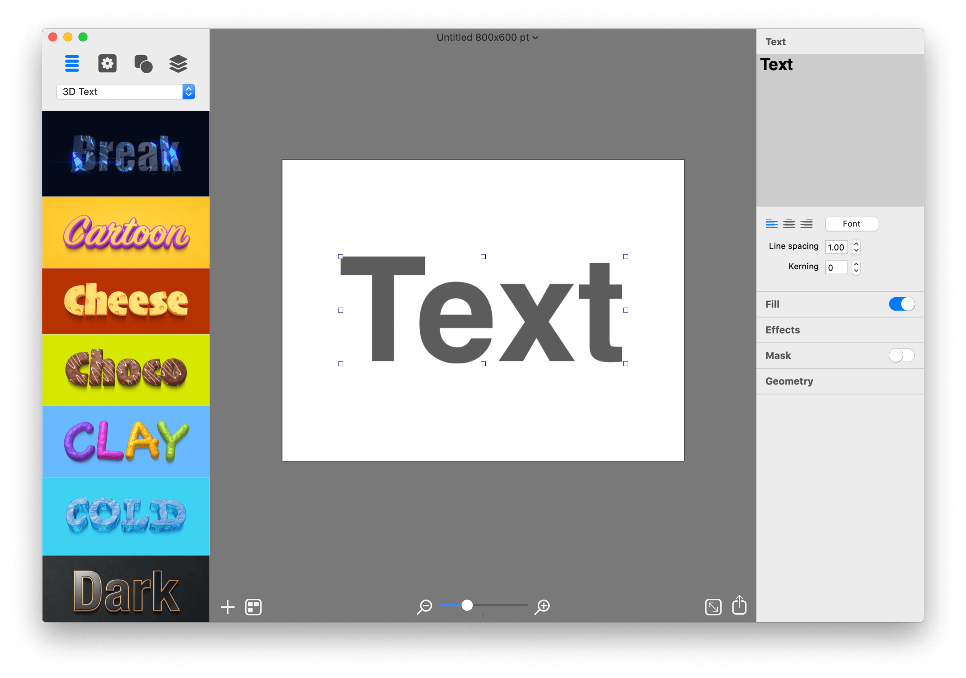Image resolution: width=966 pixels, height=678 pixels.
Task: Open the Untitled document title menu
Action: 486,37
